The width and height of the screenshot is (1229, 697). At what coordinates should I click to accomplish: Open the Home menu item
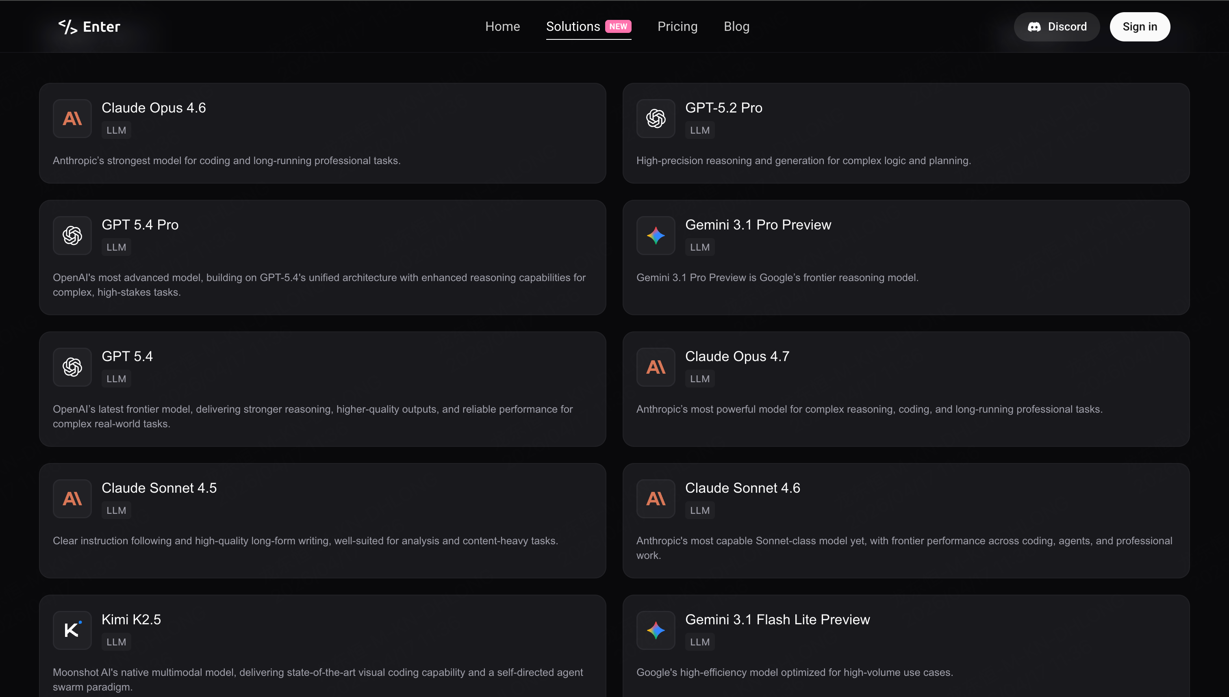pyautogui.click(x=502, y=27)
